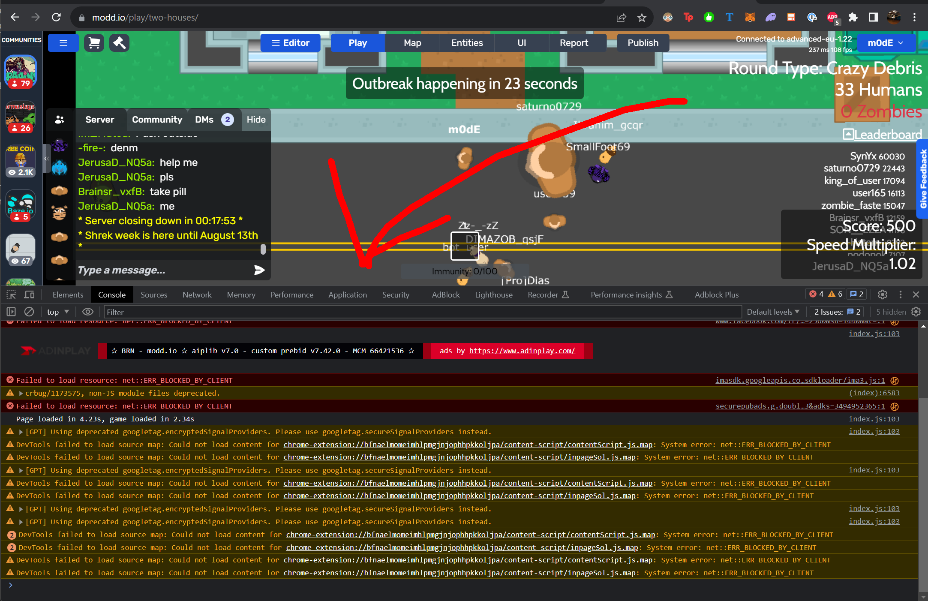This screenshot has height=601, width=928.
Task: Expand the crbug/1173575 warning message
Action: (x=21, y=393)
